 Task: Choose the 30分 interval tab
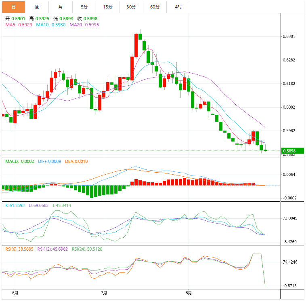[131, 7]
